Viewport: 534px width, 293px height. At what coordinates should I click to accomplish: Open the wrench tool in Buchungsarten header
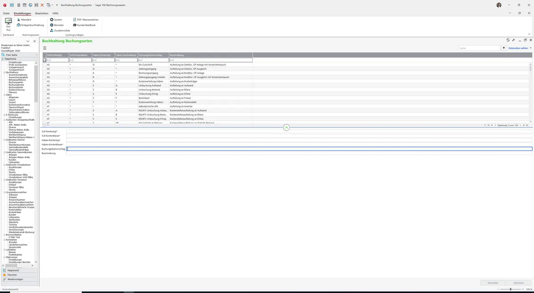(514, 40)
